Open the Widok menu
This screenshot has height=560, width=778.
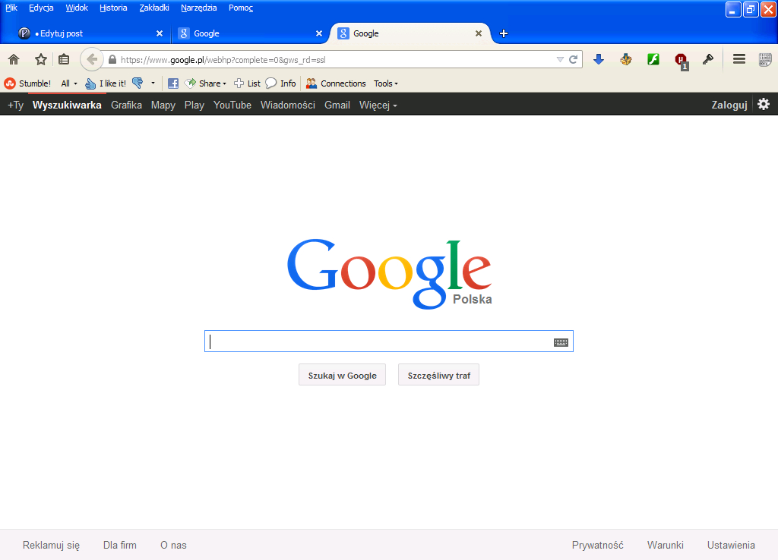pos(77,8)
